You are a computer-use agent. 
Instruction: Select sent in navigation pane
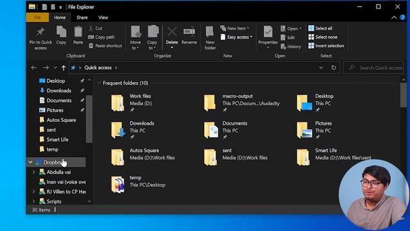tap(51, 130)
